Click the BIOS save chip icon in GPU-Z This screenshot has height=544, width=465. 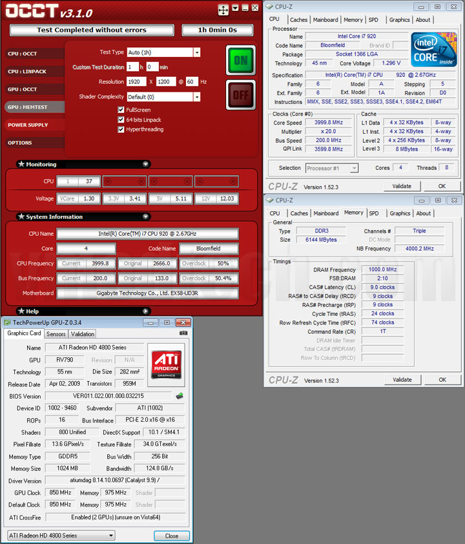coord(180,396)
